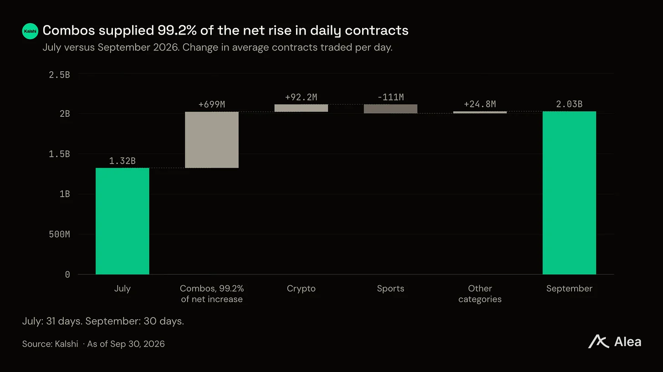Click the Alea logo mark
663x372 pixels.
tap(599, 342)
